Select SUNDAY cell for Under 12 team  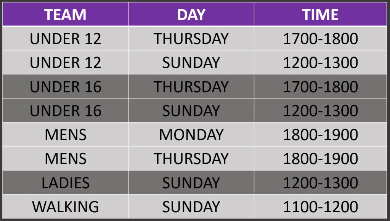point(191,63)
